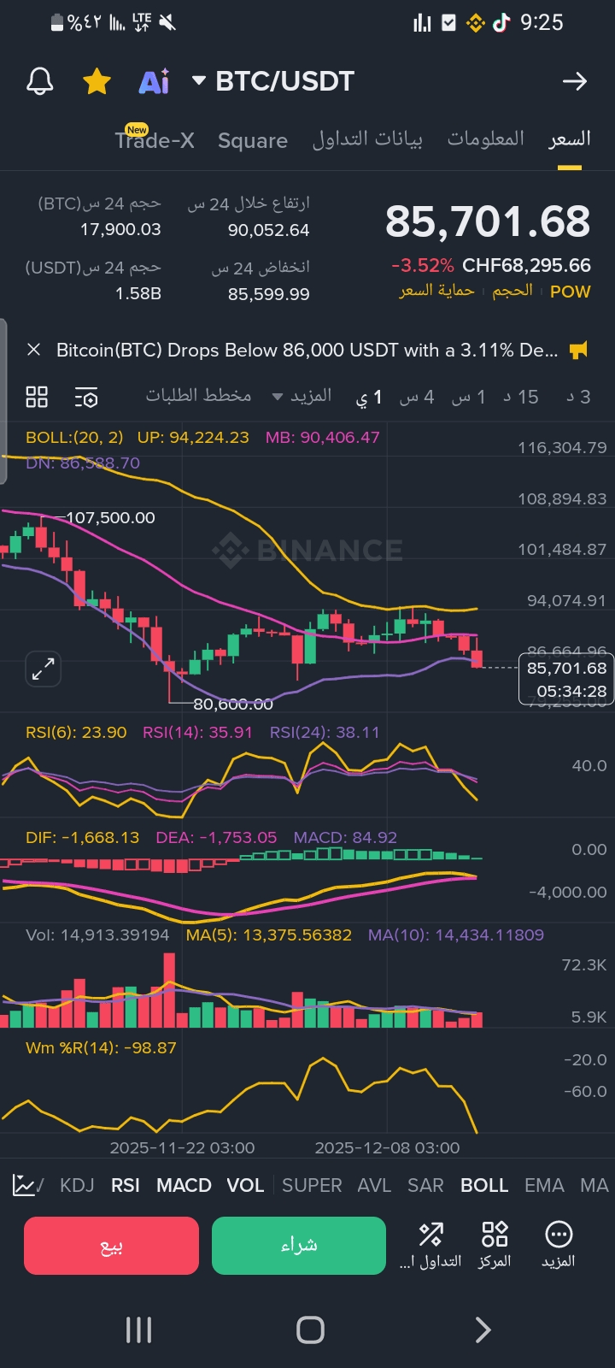The image size is (615, 1368).
Task: Toggle the BOLL indicator
Action: click(484, 1185)
